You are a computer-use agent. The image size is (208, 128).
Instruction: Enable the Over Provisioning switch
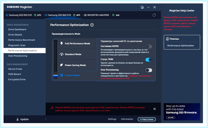tap(149, 70)
